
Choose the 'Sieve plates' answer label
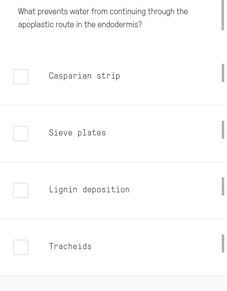pyautogui.click(x=77, y=133)
